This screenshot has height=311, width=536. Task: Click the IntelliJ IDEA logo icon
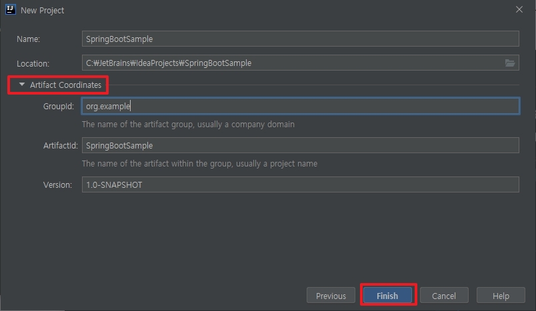(10, 9)
